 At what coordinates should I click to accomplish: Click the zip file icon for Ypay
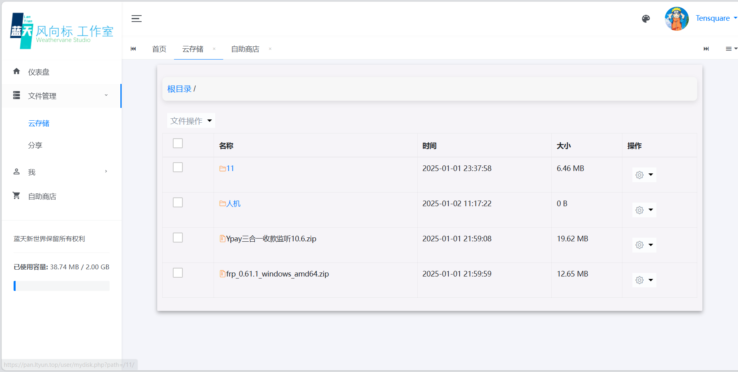tap(222, 239)
